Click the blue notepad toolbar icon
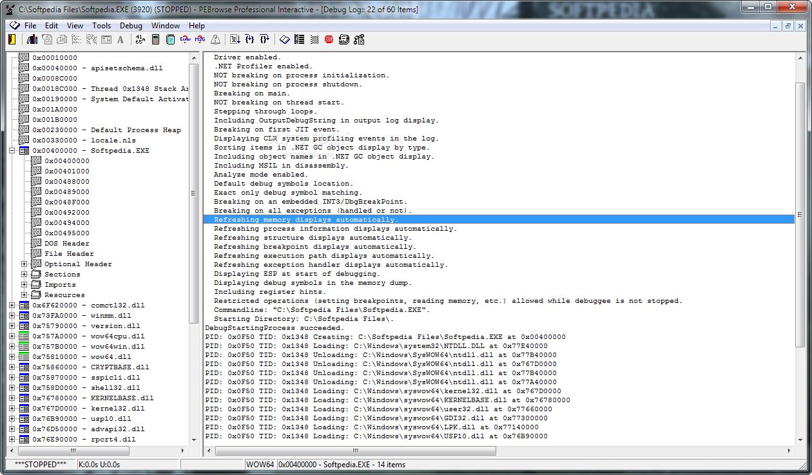Viewport: 812px width, 475px height. tap(171, 39)
